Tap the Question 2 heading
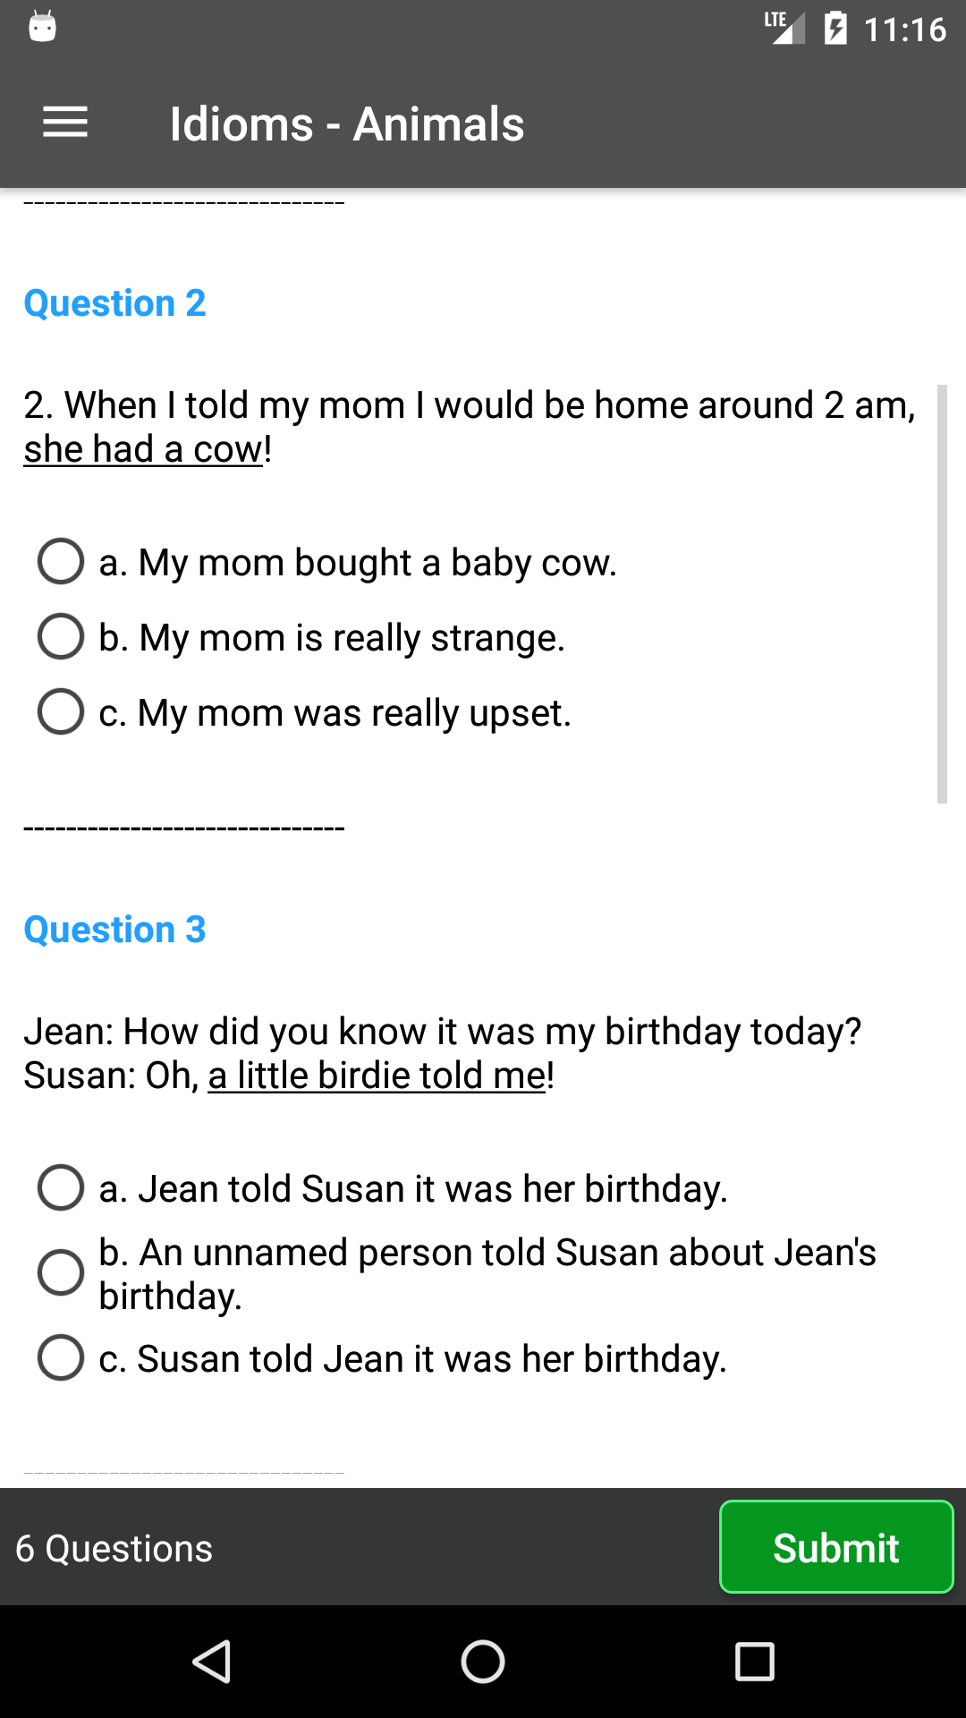The image size is (966, 1718). click(114, 303)
